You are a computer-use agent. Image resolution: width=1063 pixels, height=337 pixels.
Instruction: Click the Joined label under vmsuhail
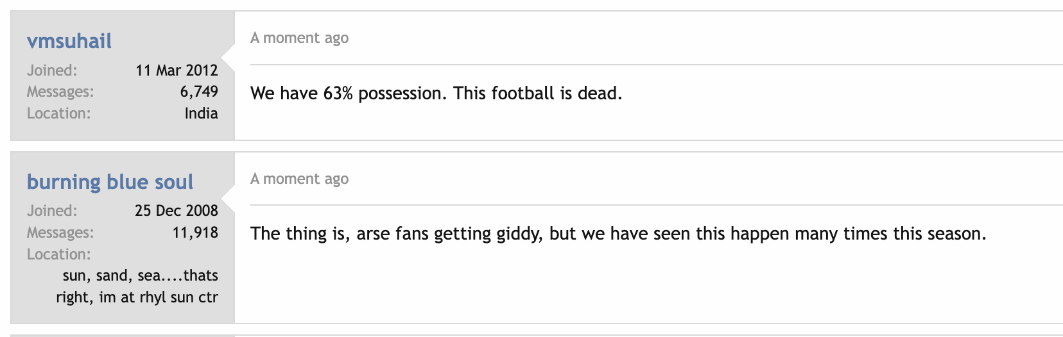click(52, 70)
